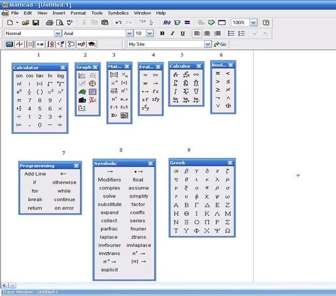Toggle numbered list
Viewport: 336px width, 296px height.
pos(242,33)
